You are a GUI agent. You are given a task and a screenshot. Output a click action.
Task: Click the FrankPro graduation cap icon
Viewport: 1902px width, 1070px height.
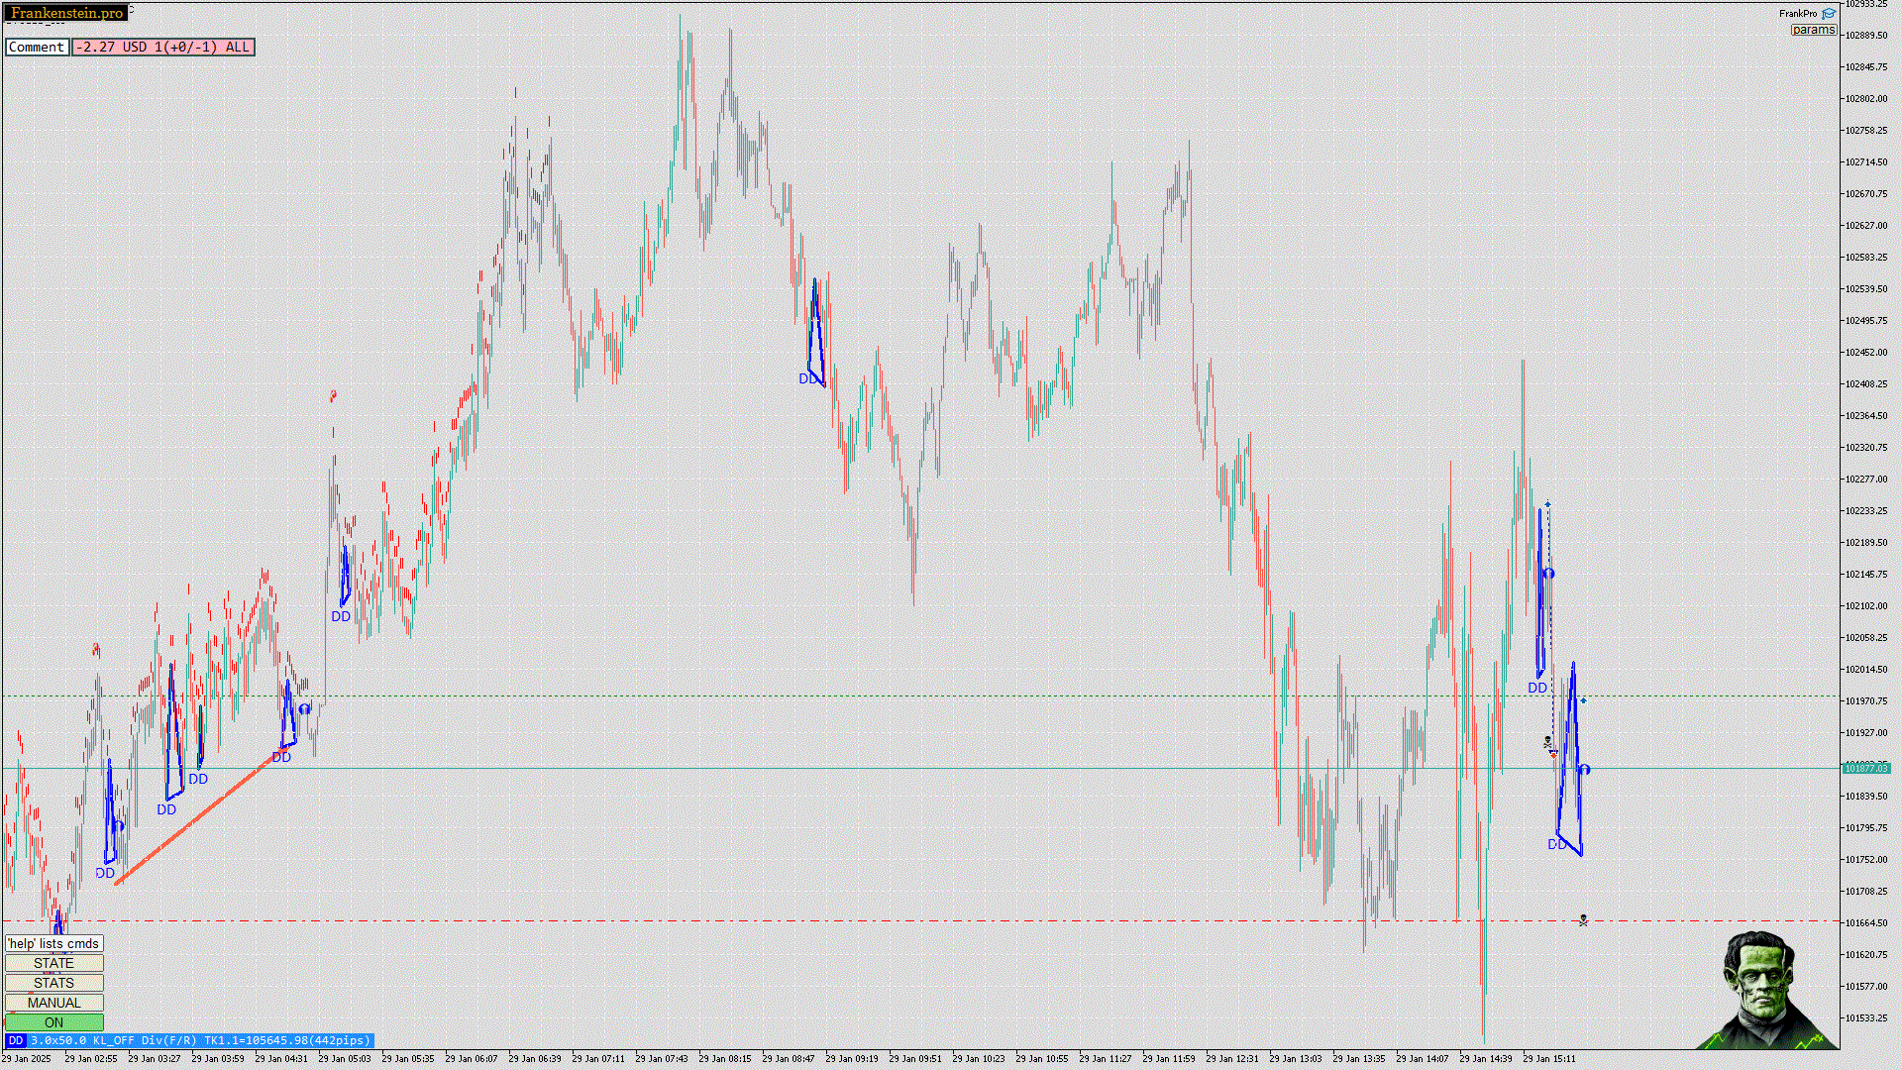1828,14
